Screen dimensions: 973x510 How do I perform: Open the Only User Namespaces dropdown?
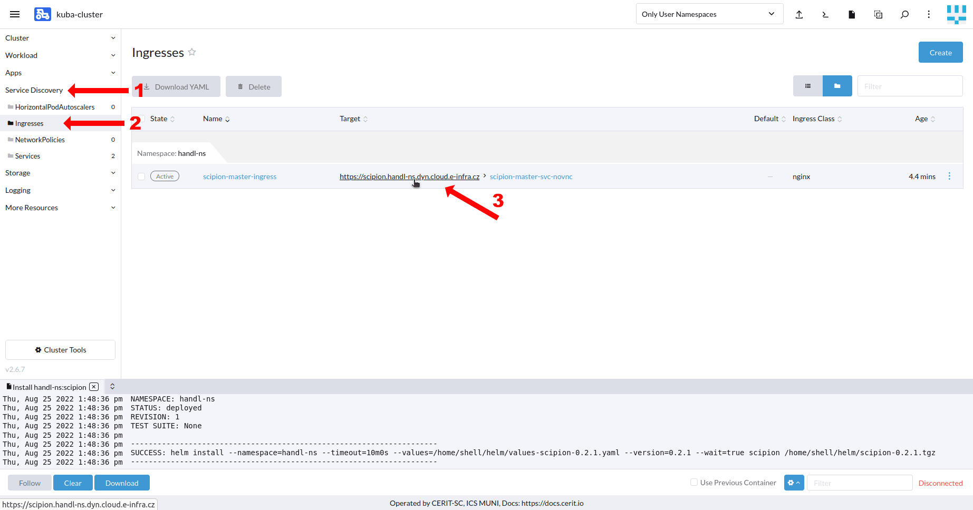click(x=709, y=14)
